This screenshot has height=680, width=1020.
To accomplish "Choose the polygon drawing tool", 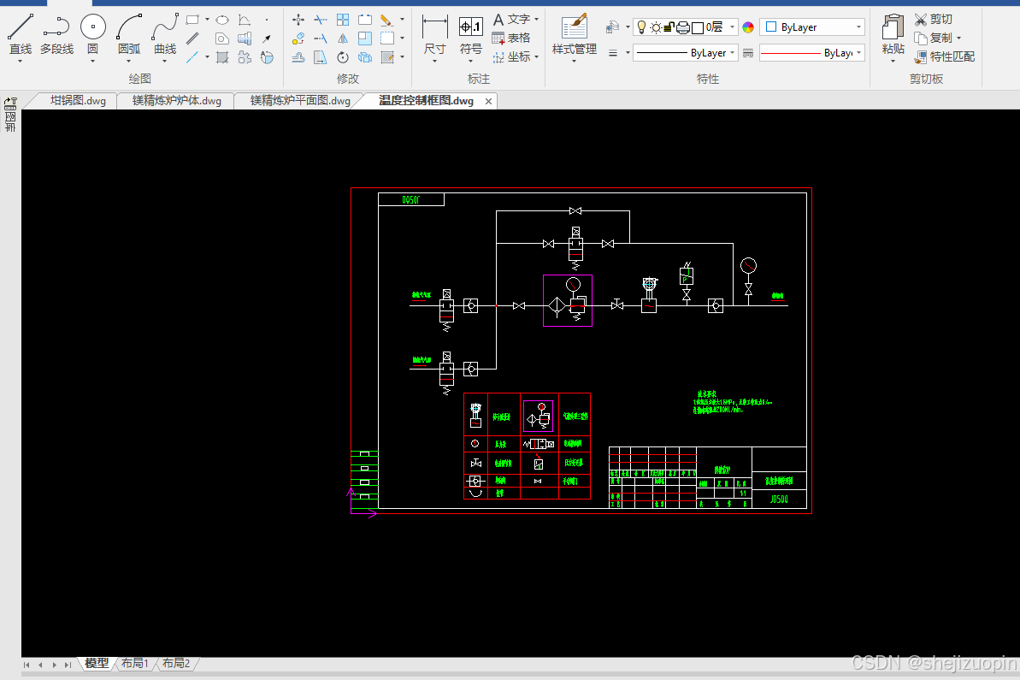I will tap(221, 38).
